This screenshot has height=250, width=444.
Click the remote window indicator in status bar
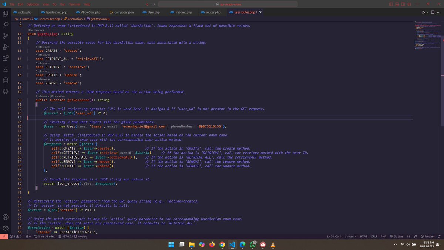click(x=4, y=236)
